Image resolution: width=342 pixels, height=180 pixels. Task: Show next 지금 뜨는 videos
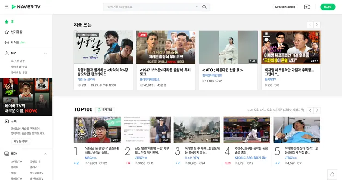[317, 24]
